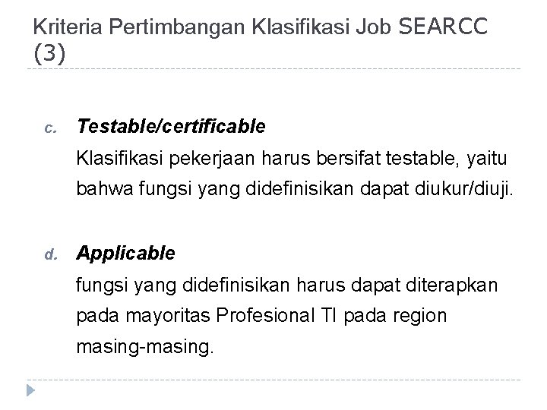Click the text 'masing-masing.'
This screenshot has height=410, width=547.
point(145,347)
